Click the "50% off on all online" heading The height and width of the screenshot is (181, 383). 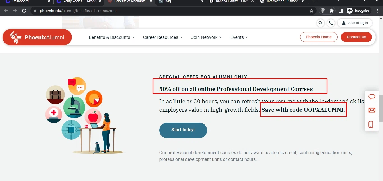coord(236,89)
